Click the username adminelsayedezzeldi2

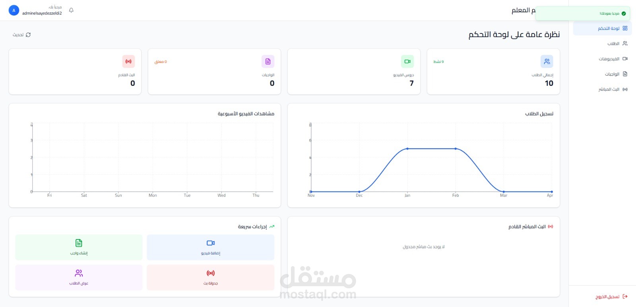42,13
